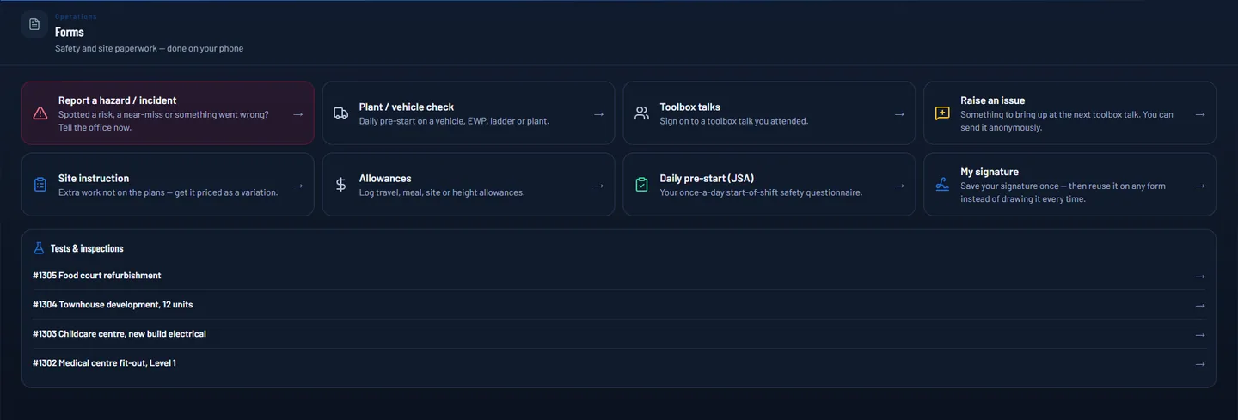1238x420 pixels.
Task: Click the yellow message-plus Raise an issue icon
Action: coord(942,113)
